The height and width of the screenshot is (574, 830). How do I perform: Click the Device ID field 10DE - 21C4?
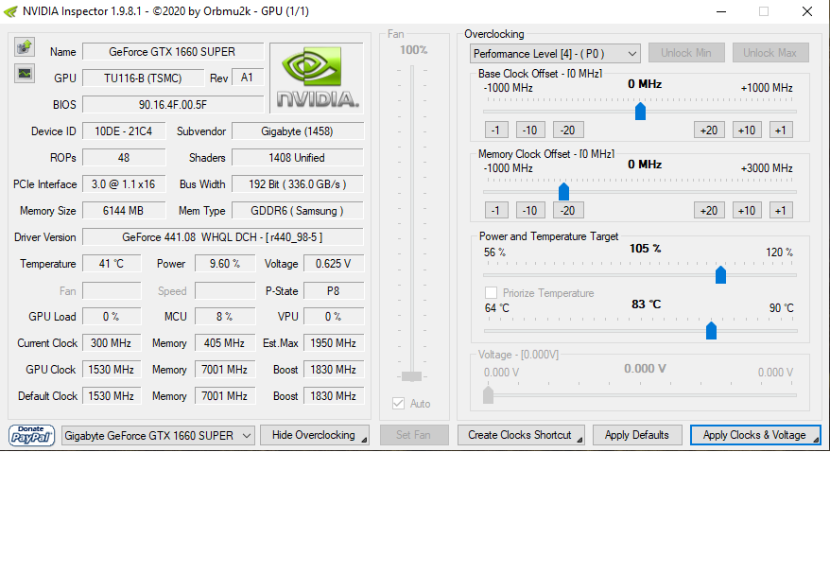(x=124, y=130)
